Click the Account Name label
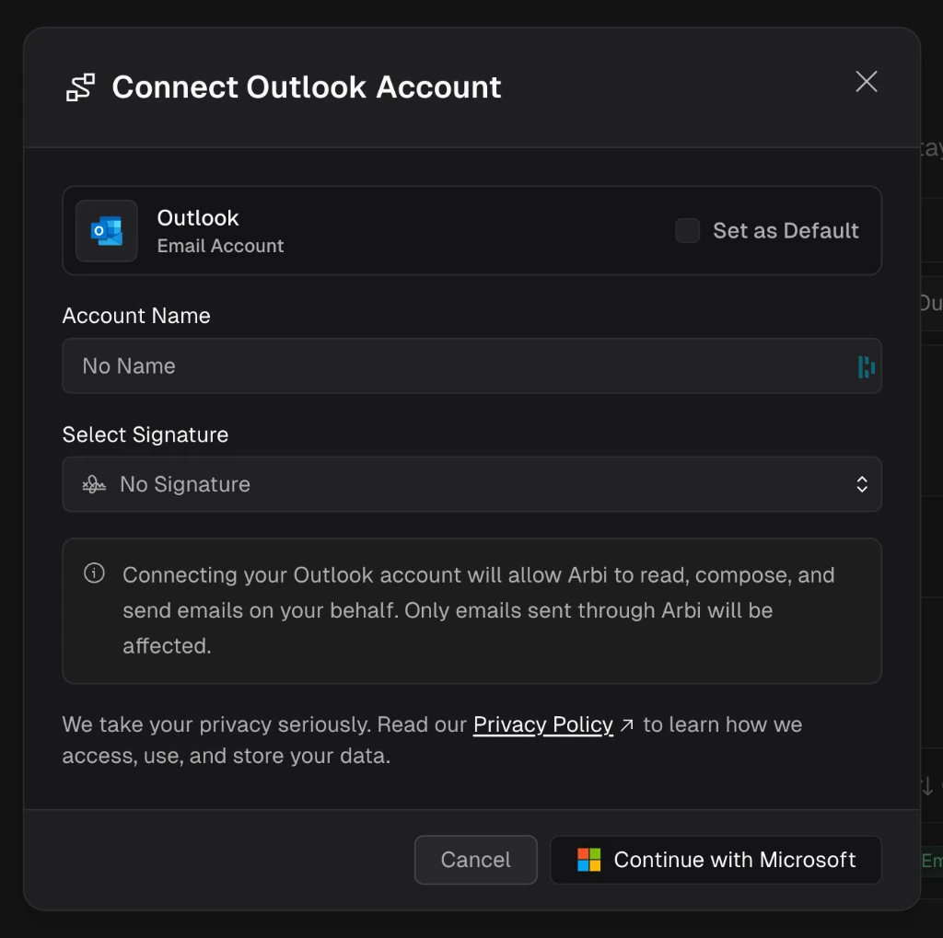This screenshot has height=938, width=943. 136,316
